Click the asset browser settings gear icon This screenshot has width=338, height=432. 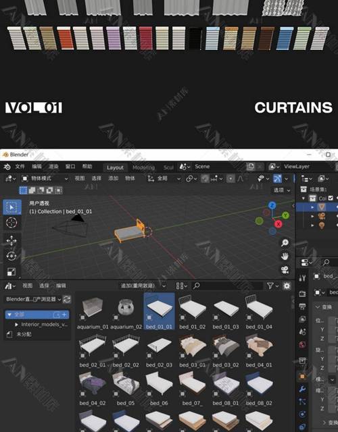(287, 286)
